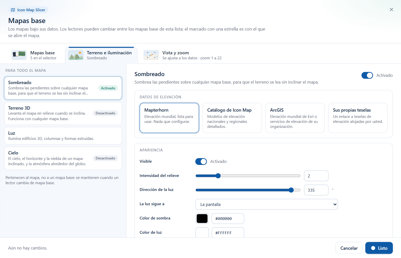Open the La luz sigue a dropdown
The width and height of the screenshot is (401, 258).
pyautogui.click(x=266, y=204)
